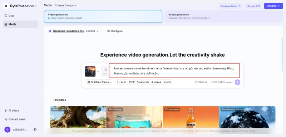Click the Configure sliders icon
This screenshot has width=286, height=137.
(x=109, y=31)
